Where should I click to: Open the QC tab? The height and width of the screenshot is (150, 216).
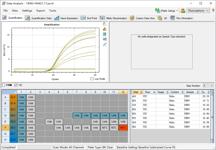(163, 18)
